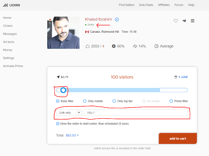
Task: Click the 100 visitors heading
Action: (x=122, y=77)
